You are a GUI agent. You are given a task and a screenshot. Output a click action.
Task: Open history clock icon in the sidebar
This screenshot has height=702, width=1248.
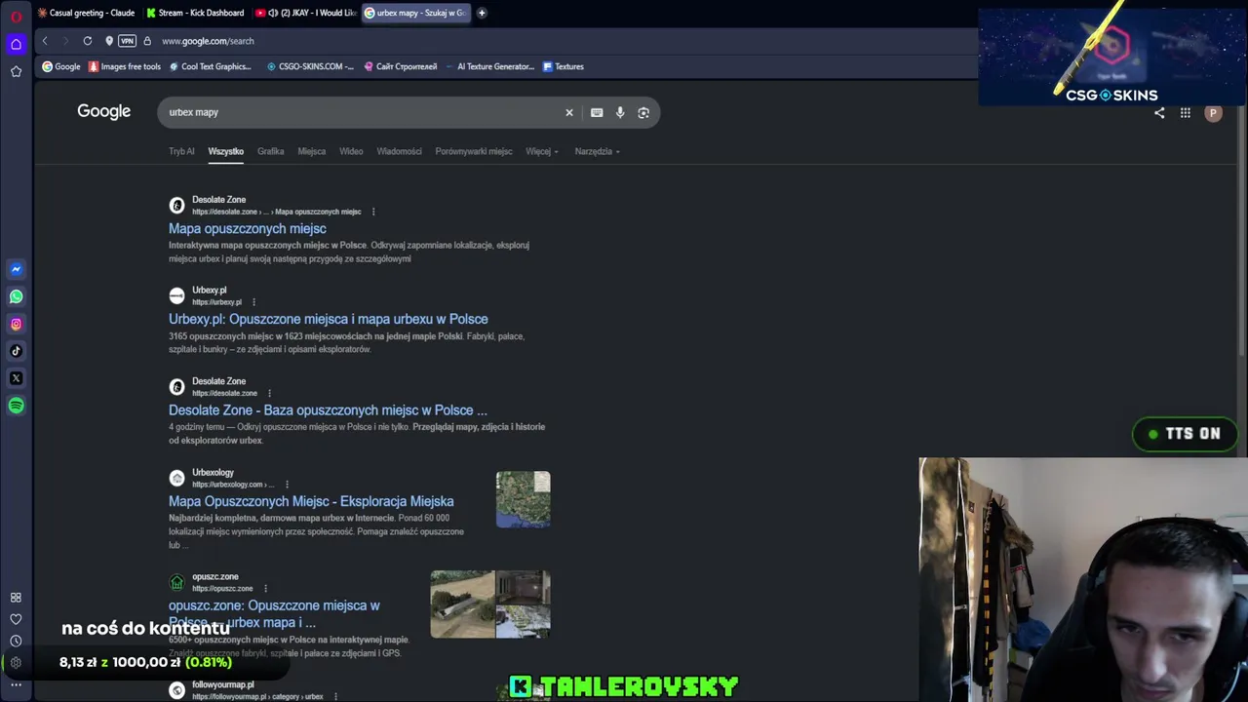[x=16, y=641]
